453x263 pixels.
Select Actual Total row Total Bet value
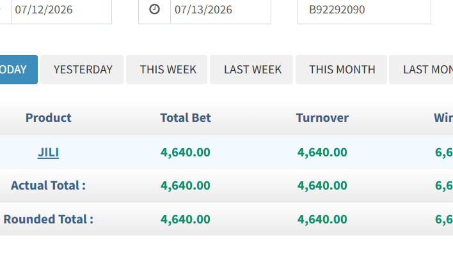[x=186, y=185]
